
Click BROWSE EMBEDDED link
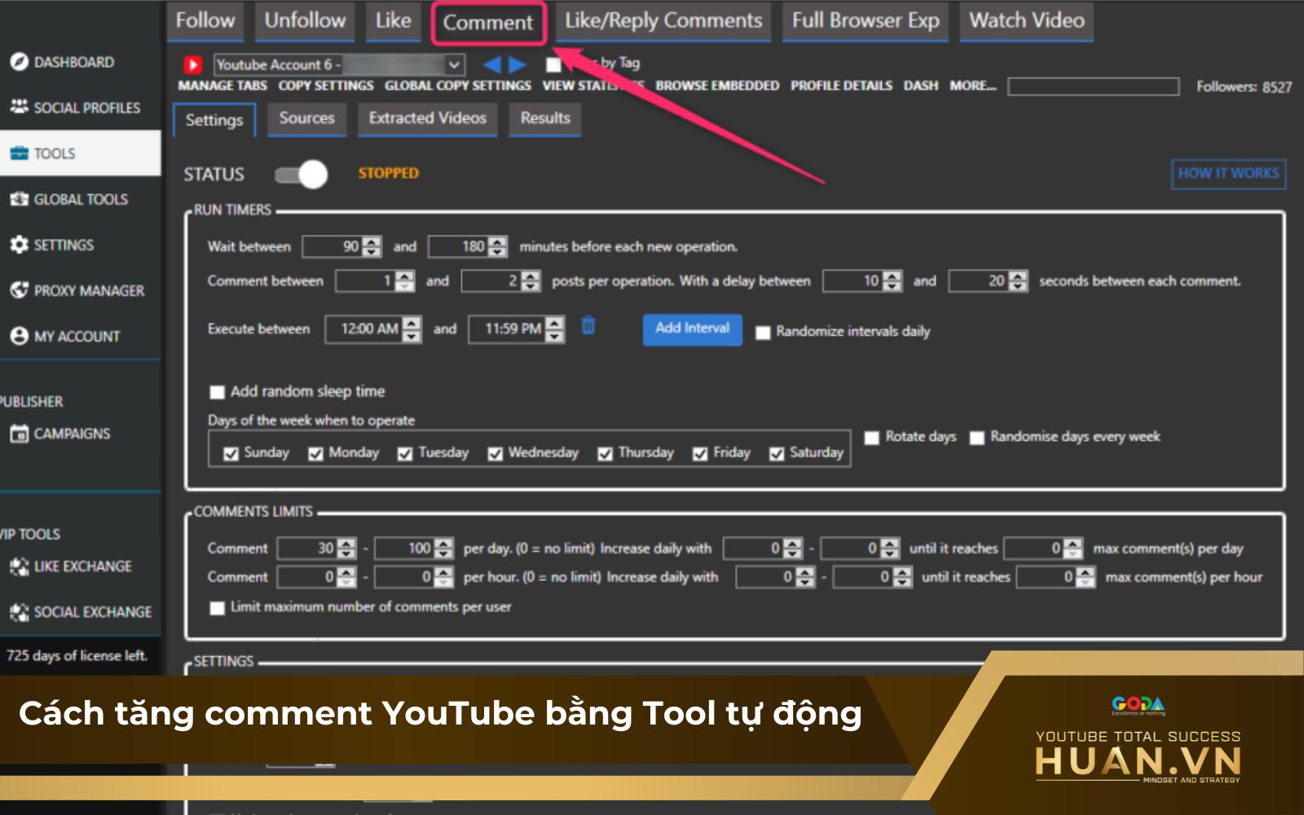tap(717, 86)
